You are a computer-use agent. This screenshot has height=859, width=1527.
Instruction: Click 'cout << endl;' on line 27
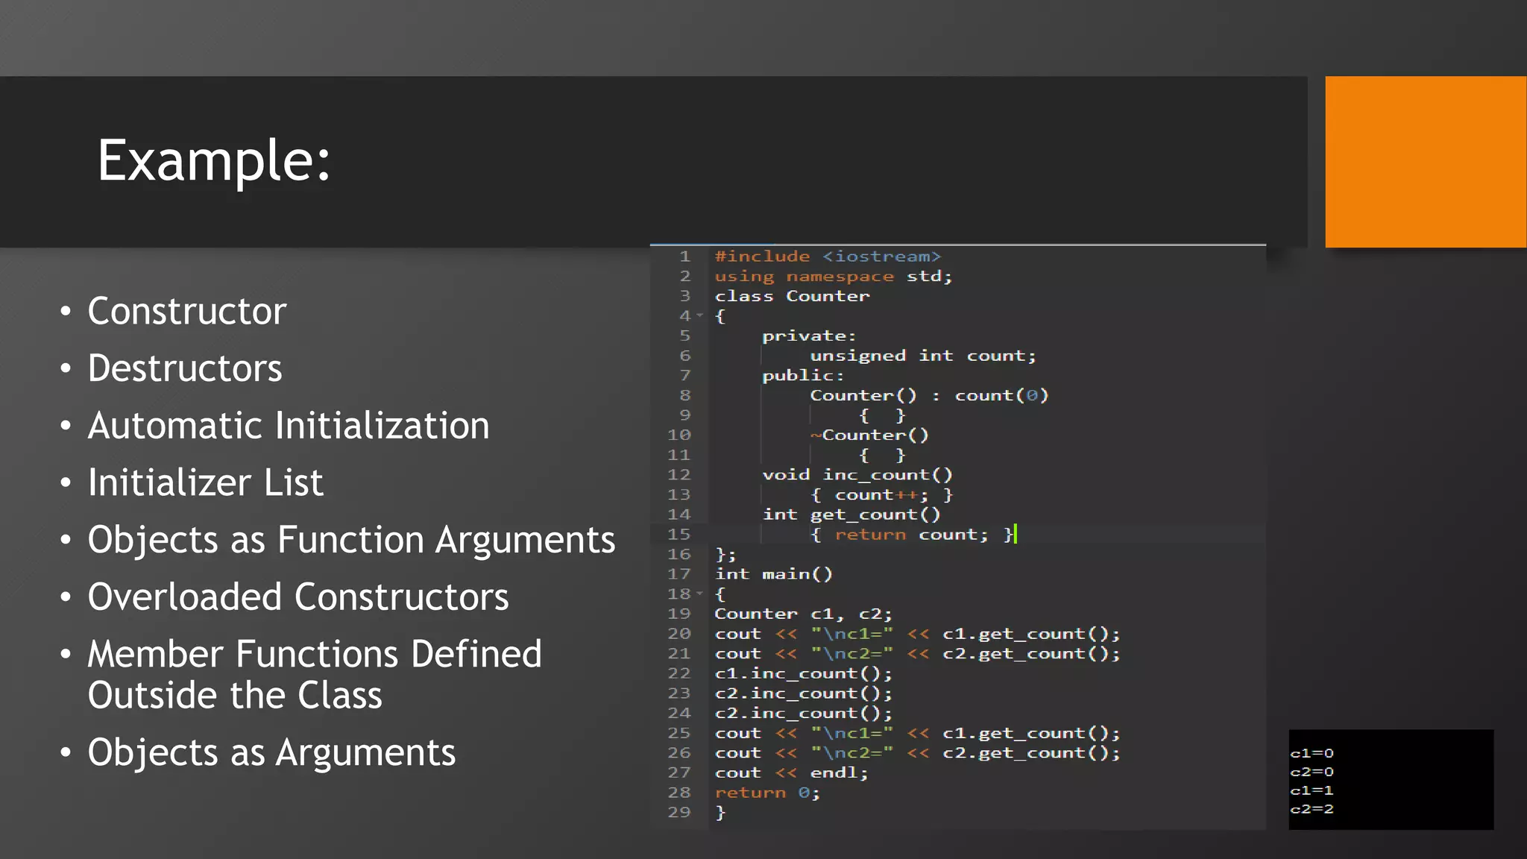coord(792,773)
